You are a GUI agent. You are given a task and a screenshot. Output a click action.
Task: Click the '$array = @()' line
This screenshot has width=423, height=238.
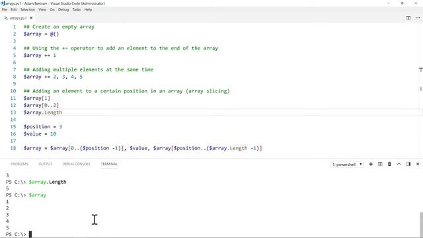click(x=41, y=34)
